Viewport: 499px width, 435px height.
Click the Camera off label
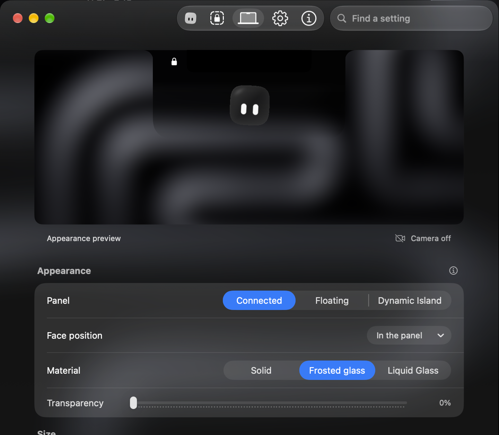click(431, 238)
